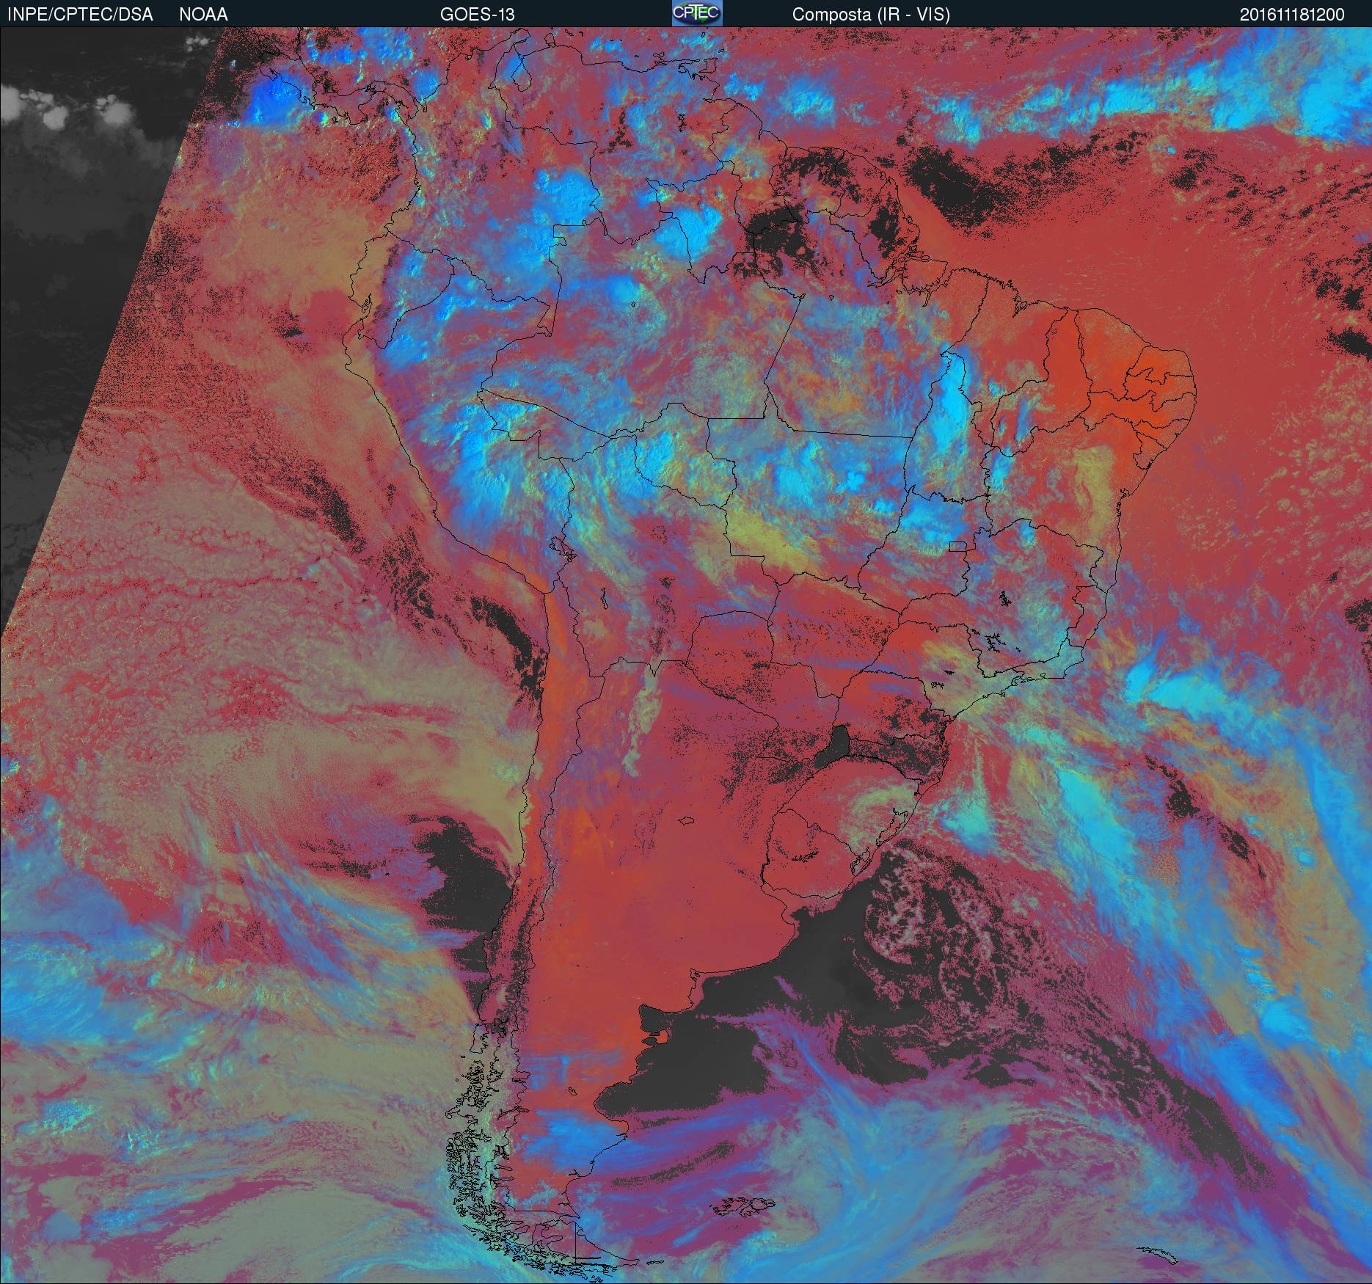Click the CPTEC logo in the header

point(697,13)
